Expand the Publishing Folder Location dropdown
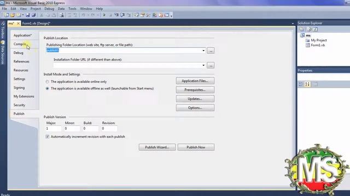 click(203, 51)
